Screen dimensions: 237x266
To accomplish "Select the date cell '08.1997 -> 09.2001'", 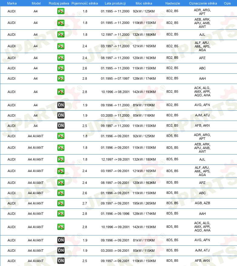I will pos(115,183).
